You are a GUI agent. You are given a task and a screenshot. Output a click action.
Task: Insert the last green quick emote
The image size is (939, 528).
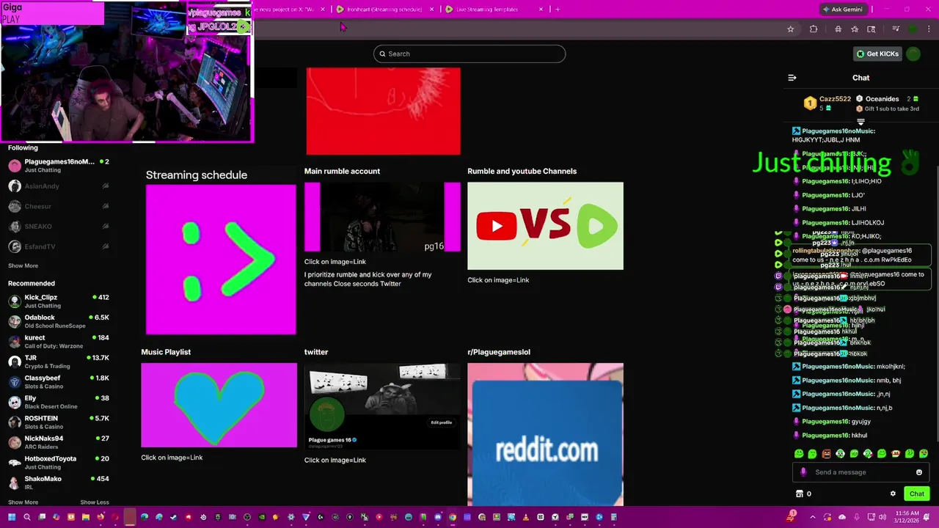[924, 454]
